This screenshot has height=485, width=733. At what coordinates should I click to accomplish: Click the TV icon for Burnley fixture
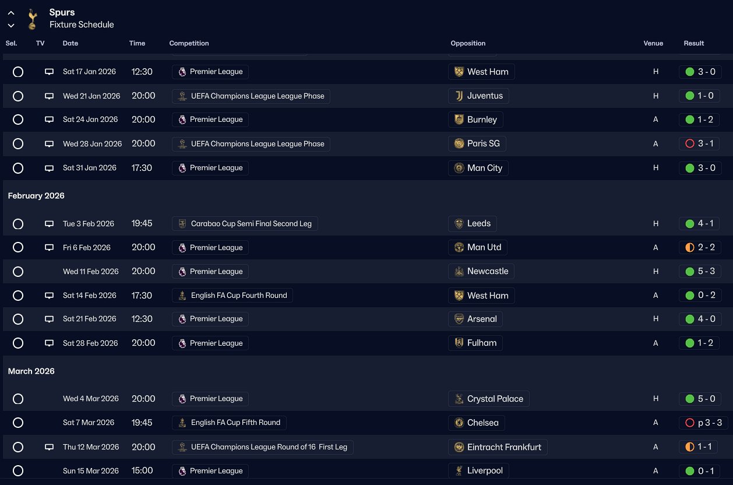click(x=49, y=120)
